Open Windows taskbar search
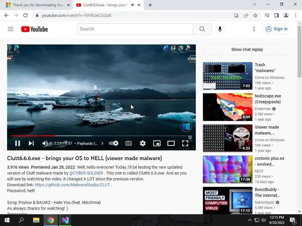 [x=21, y=220]
